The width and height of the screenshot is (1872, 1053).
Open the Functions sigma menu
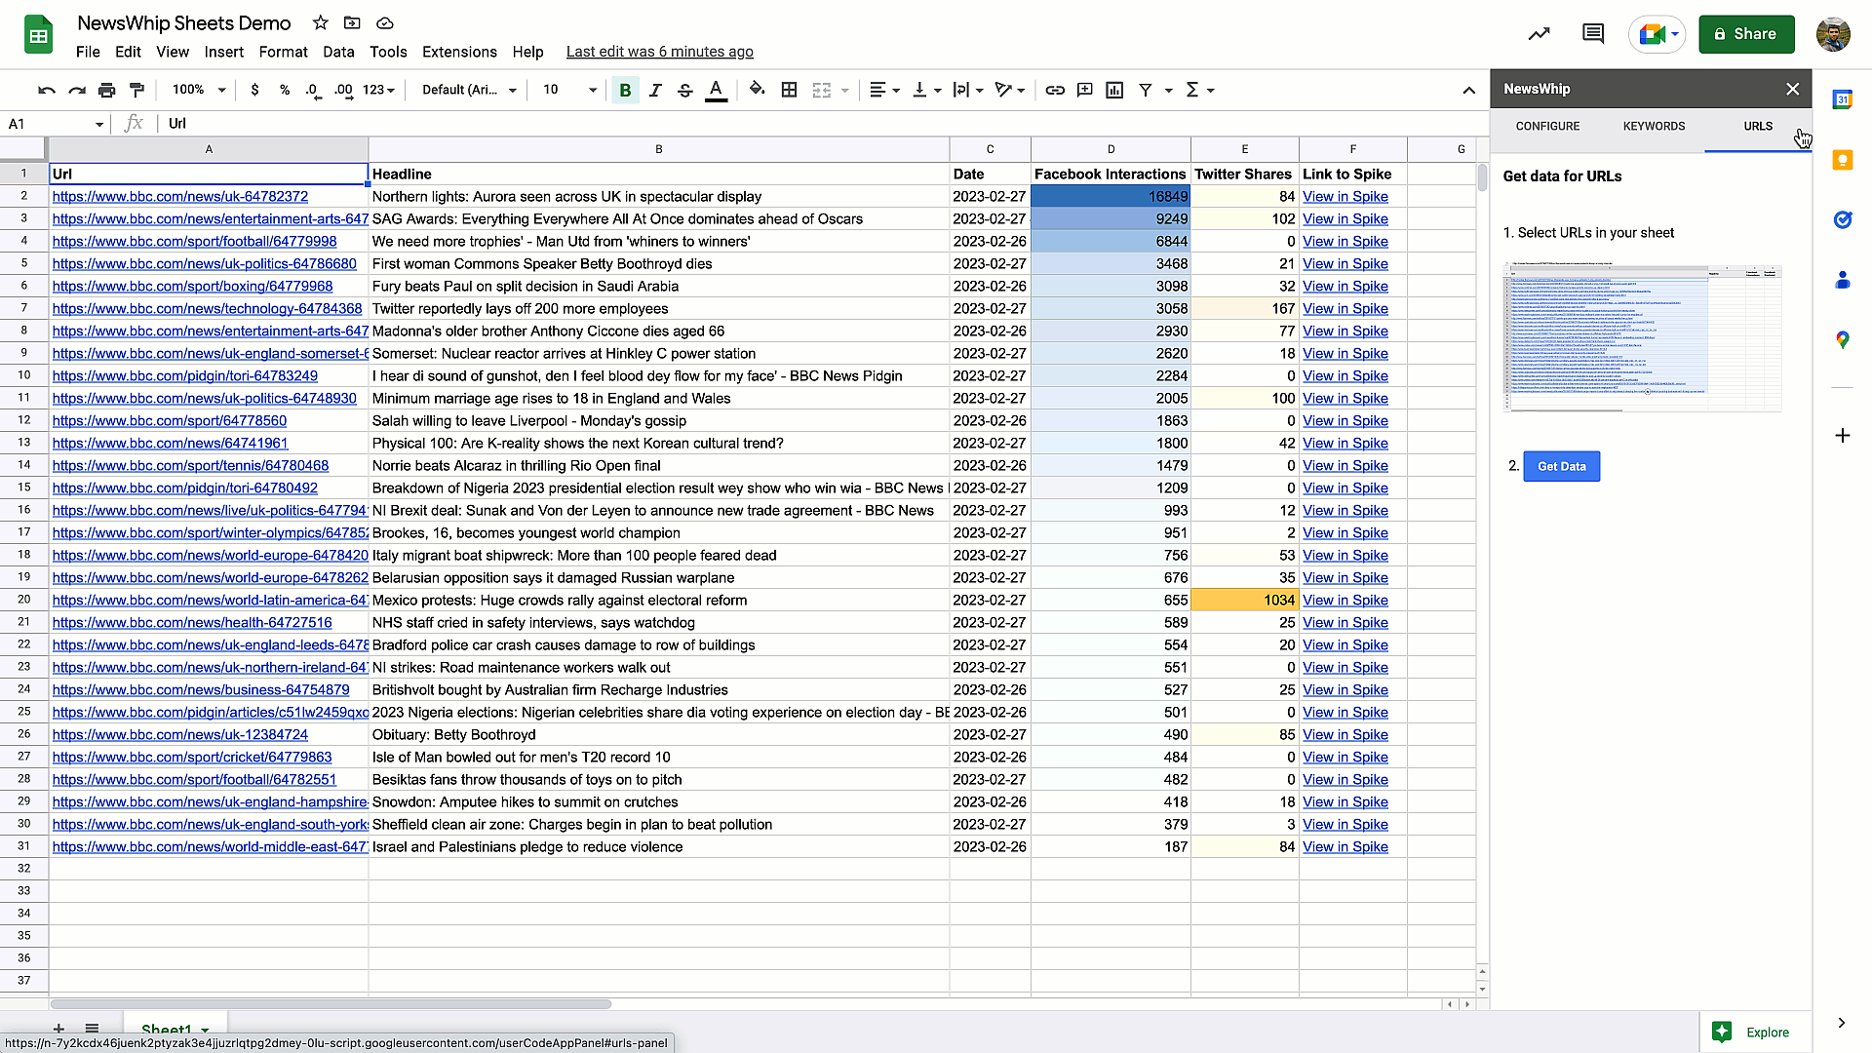point(1198,90)
